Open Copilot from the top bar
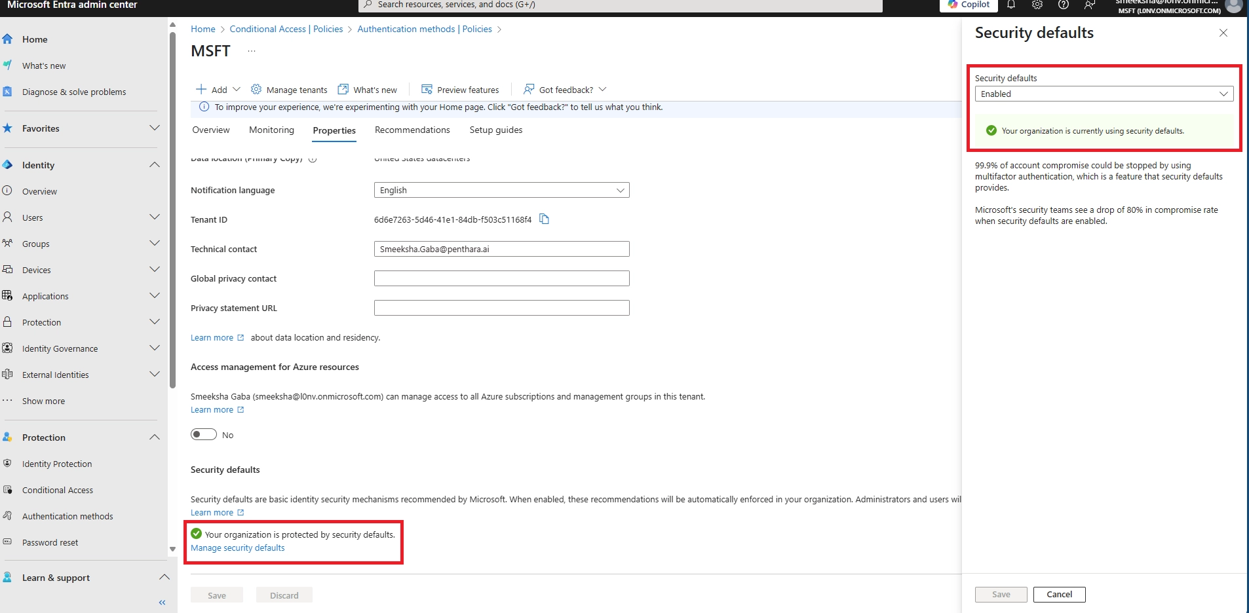 [x=969, y=5]
